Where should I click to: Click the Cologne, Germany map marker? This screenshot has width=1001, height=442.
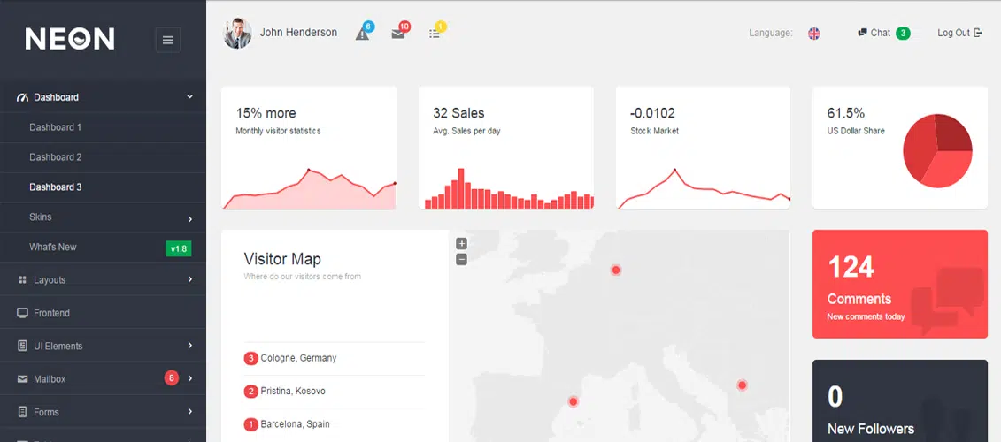click(x=616, y=270)
